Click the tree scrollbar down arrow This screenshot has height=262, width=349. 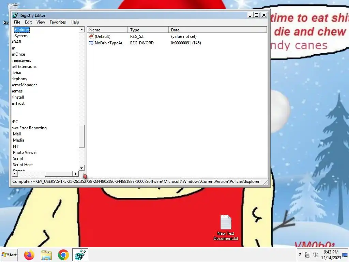[82, 168]
